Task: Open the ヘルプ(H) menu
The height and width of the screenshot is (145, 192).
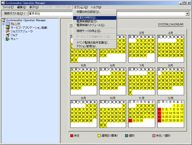Action: 96,7
